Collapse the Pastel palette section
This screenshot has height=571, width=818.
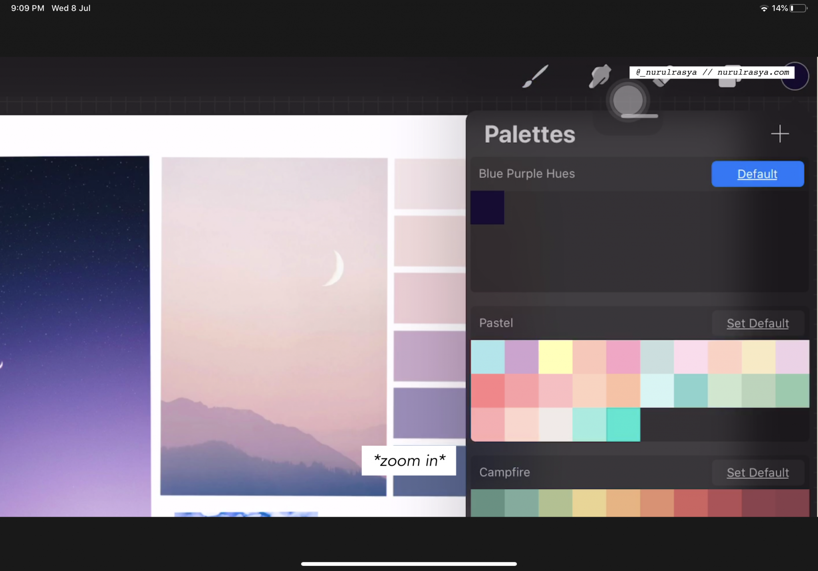496,323
